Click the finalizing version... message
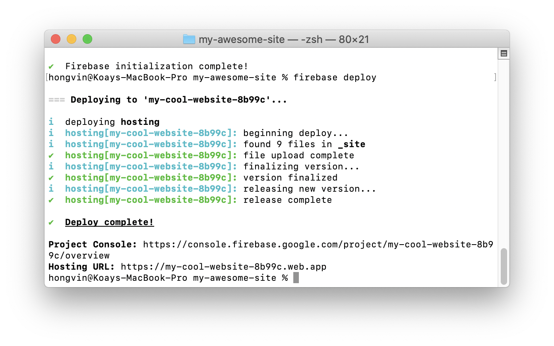 point(301,167)
